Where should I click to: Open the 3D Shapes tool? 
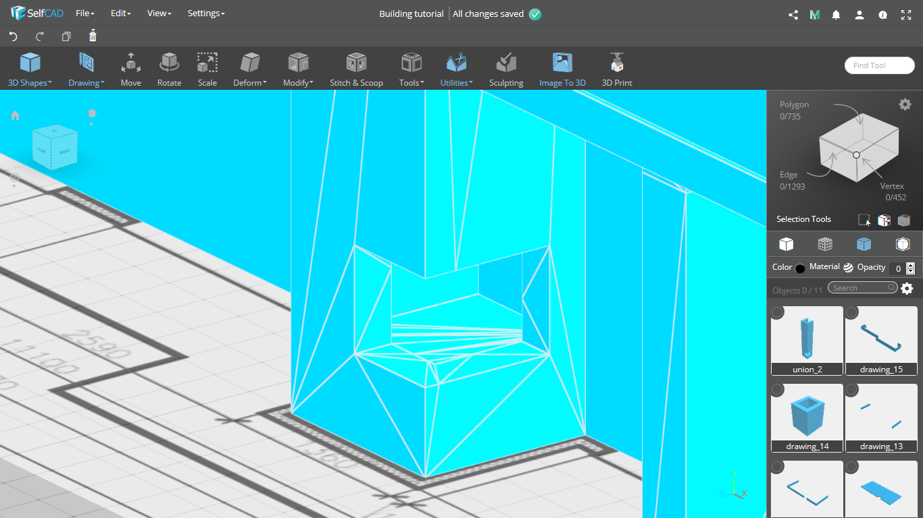(30, 70)
